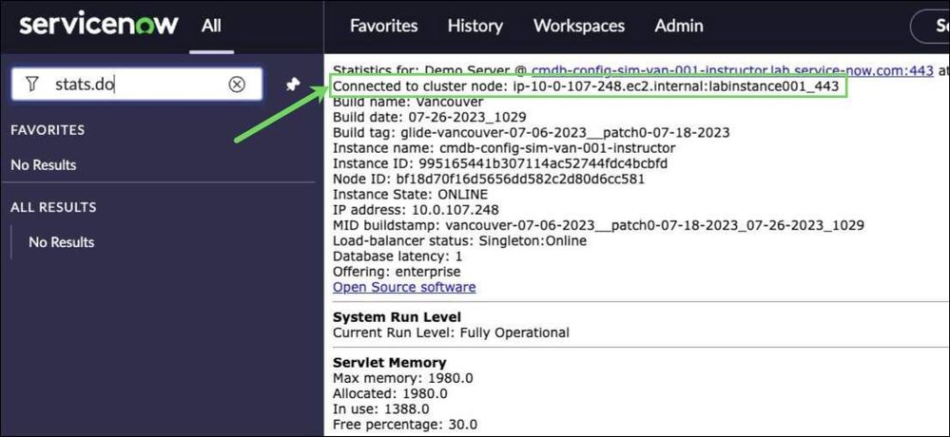Click the System Run Level heading
950x437 pixels.
[397, 317]
